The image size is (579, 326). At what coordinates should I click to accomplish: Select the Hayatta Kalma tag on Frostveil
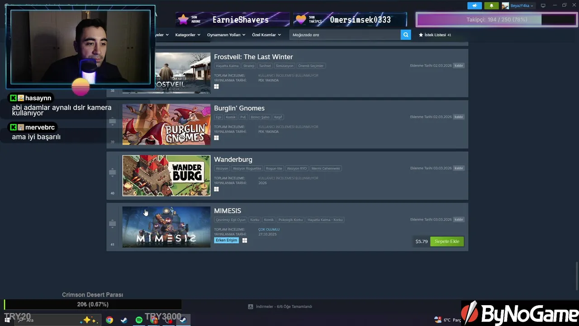coord(227,66)
